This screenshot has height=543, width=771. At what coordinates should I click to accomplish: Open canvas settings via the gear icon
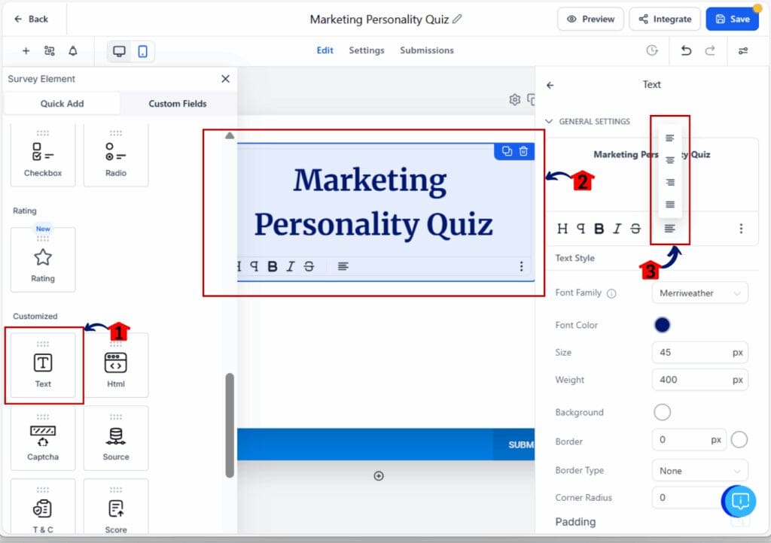tap(515, 99)
